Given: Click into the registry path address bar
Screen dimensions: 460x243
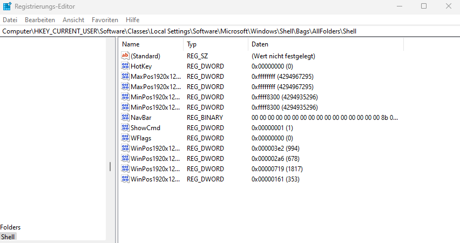Looking at the screenshot, I should click(230, 31).
